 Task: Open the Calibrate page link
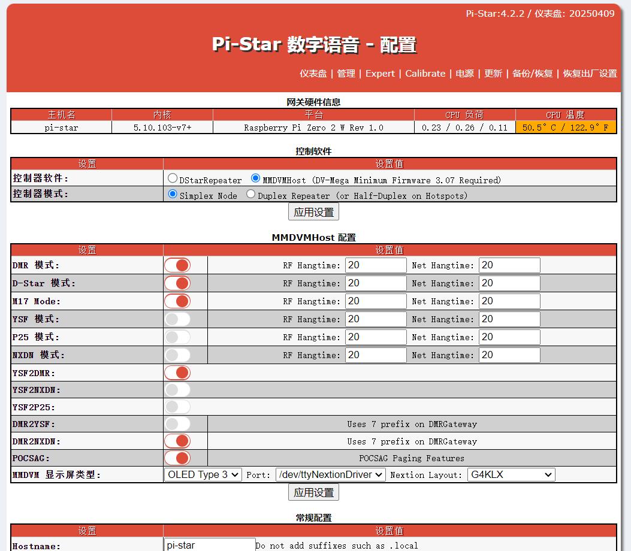425,74
